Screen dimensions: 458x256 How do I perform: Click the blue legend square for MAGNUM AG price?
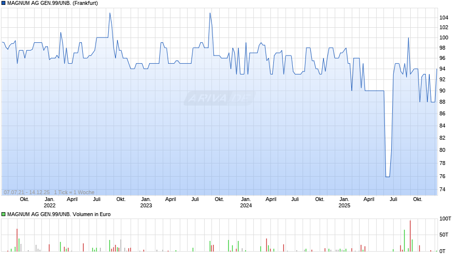[x=3, y=3]
